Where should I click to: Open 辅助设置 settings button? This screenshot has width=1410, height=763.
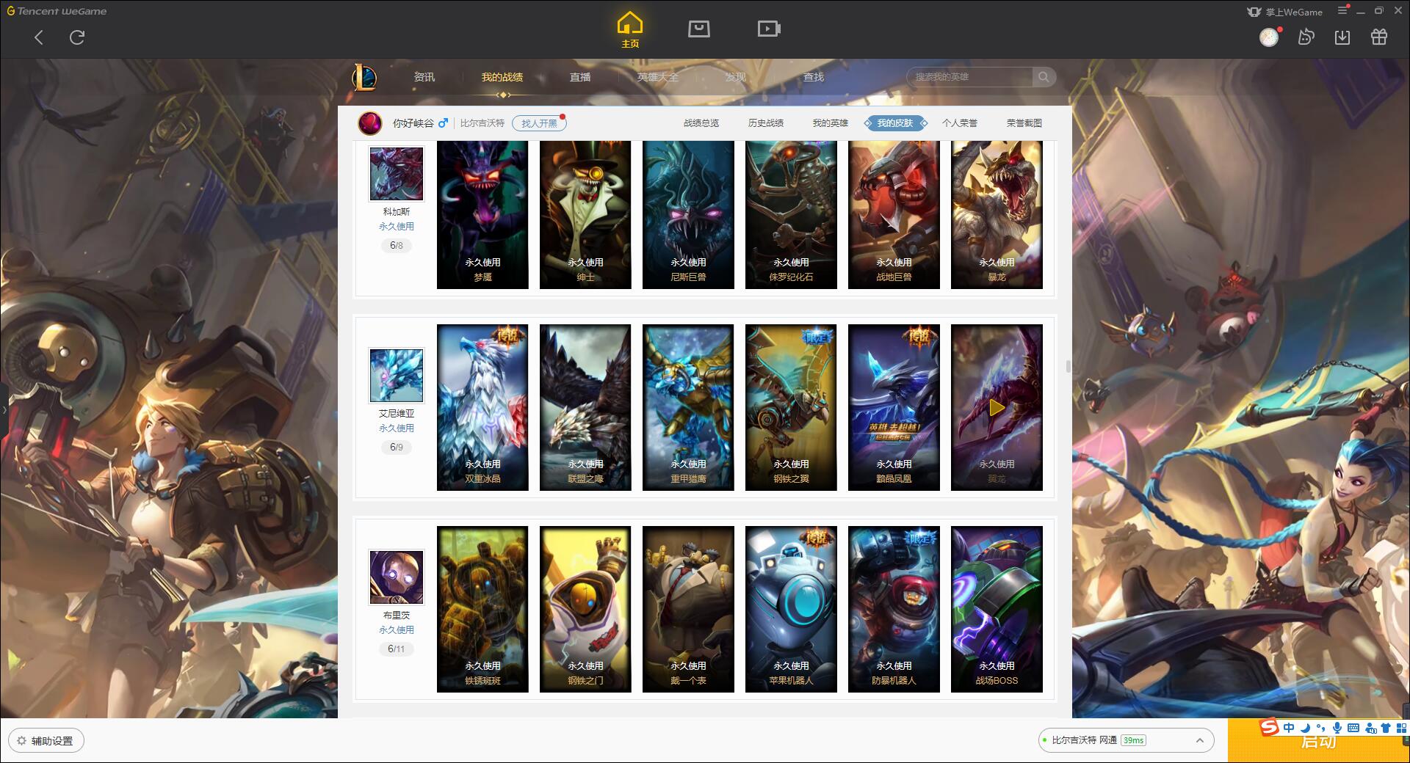[46, 741]
